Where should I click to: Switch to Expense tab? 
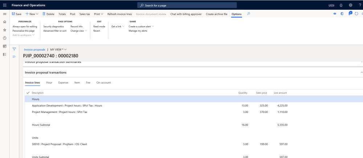point(63,82)
